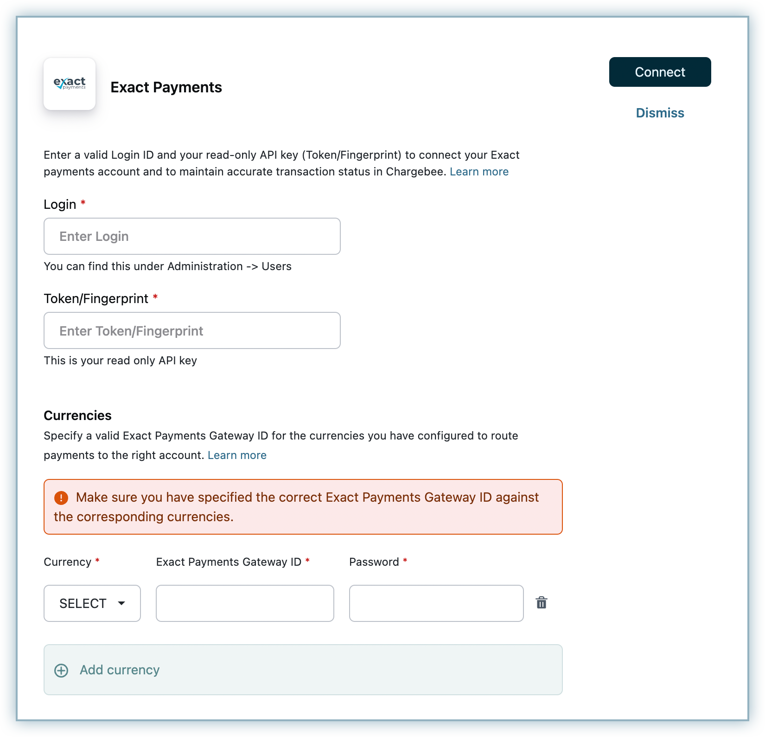Click the orange warning exclamation icon

coord(61,498)
